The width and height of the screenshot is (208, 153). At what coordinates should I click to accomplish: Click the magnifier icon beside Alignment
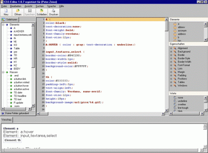(175, 48)
